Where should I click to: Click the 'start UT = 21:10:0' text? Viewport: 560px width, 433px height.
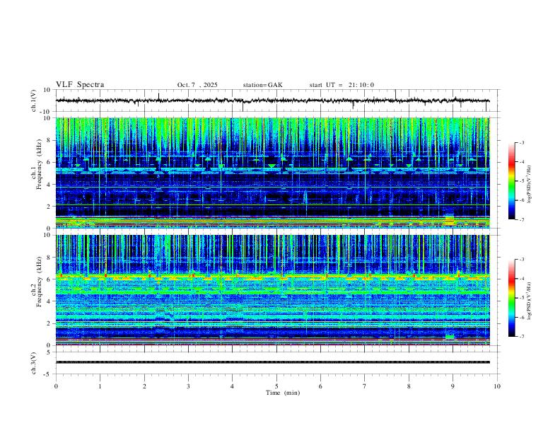coord(342,85)
